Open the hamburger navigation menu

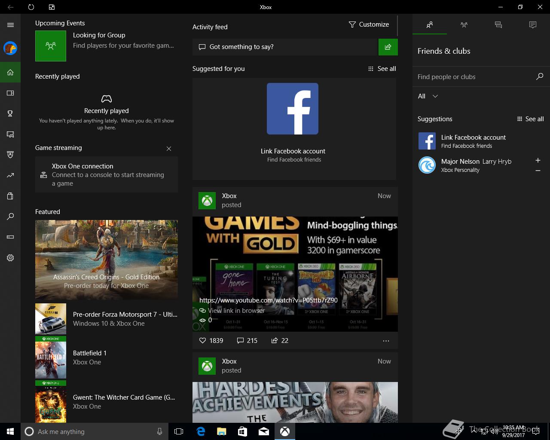[x=10, y=25]
